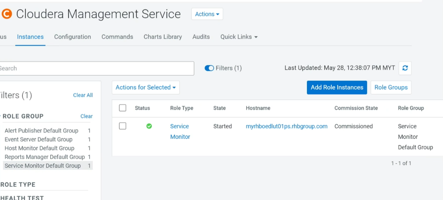Sort by the Role Type column header

pyautogui.click(x=182, y=108)
